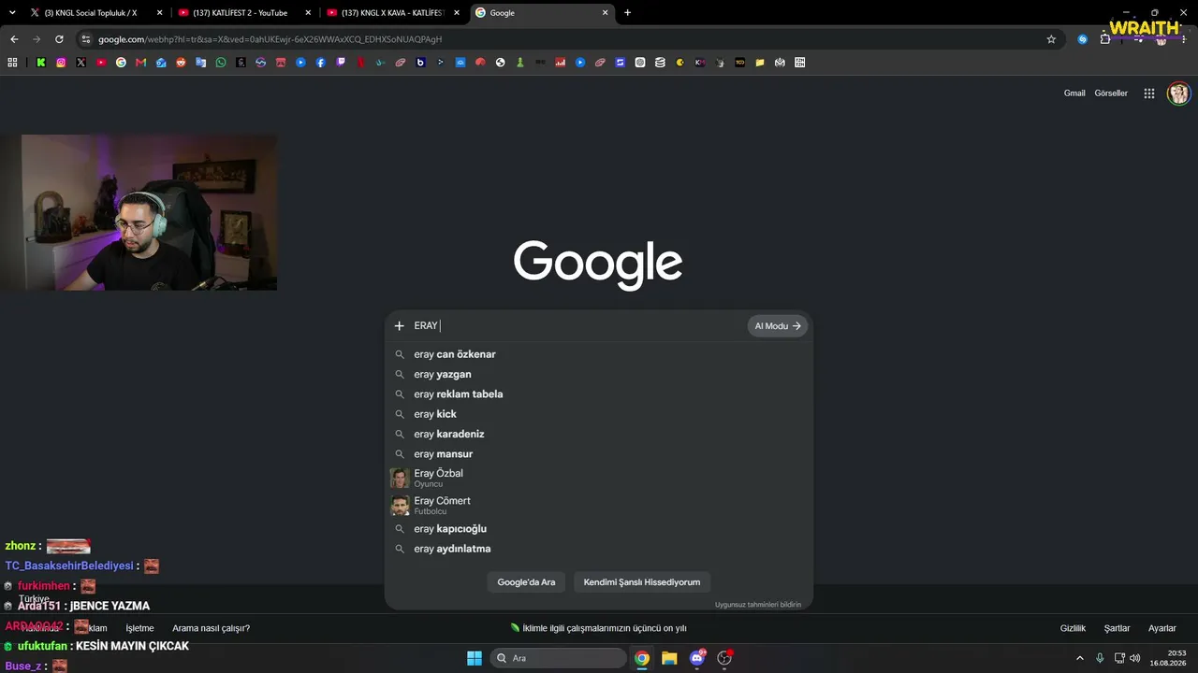Open the Şartlar footer link
The width and height of the screenshot is (1198, 673).
coord(1117,628)
